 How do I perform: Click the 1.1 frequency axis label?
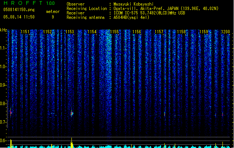[3, 48]
